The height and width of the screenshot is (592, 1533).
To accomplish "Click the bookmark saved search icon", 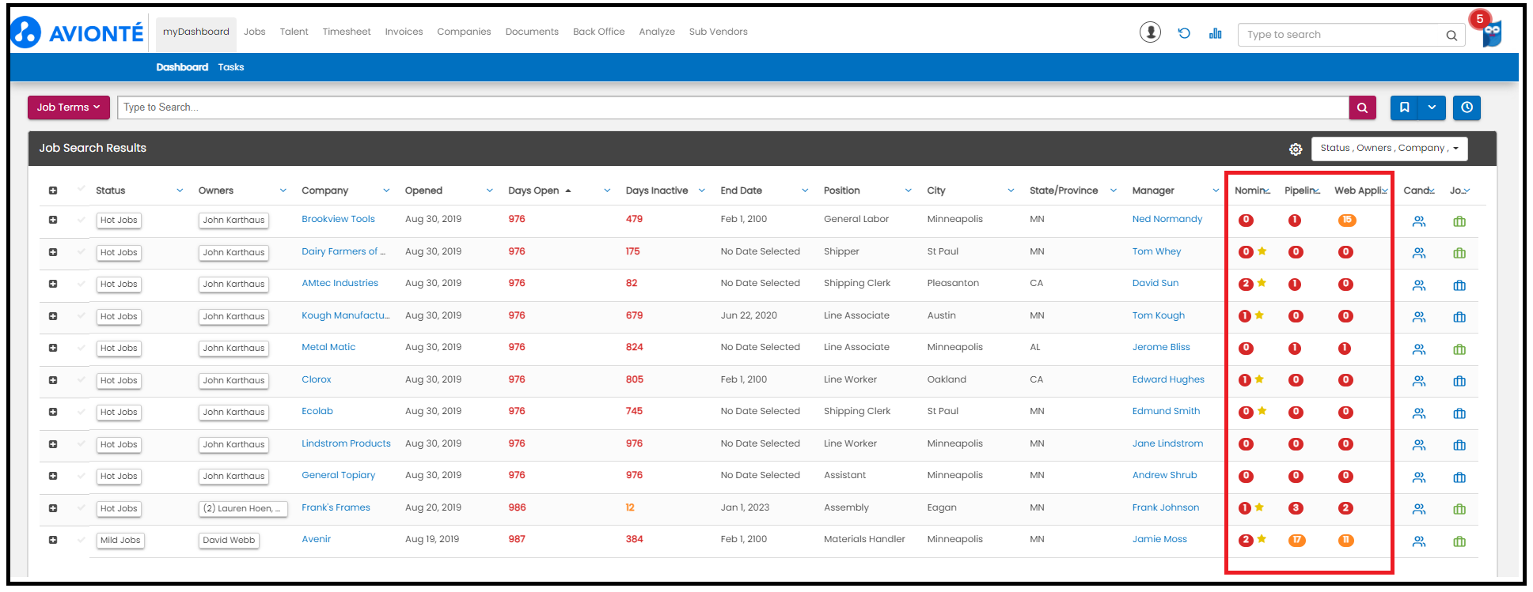I will pos(1404,107).
